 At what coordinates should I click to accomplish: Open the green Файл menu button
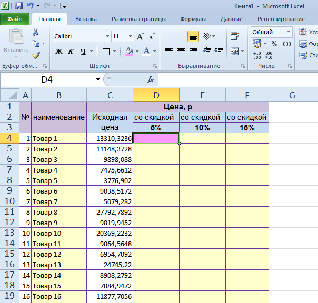point(15,19)
